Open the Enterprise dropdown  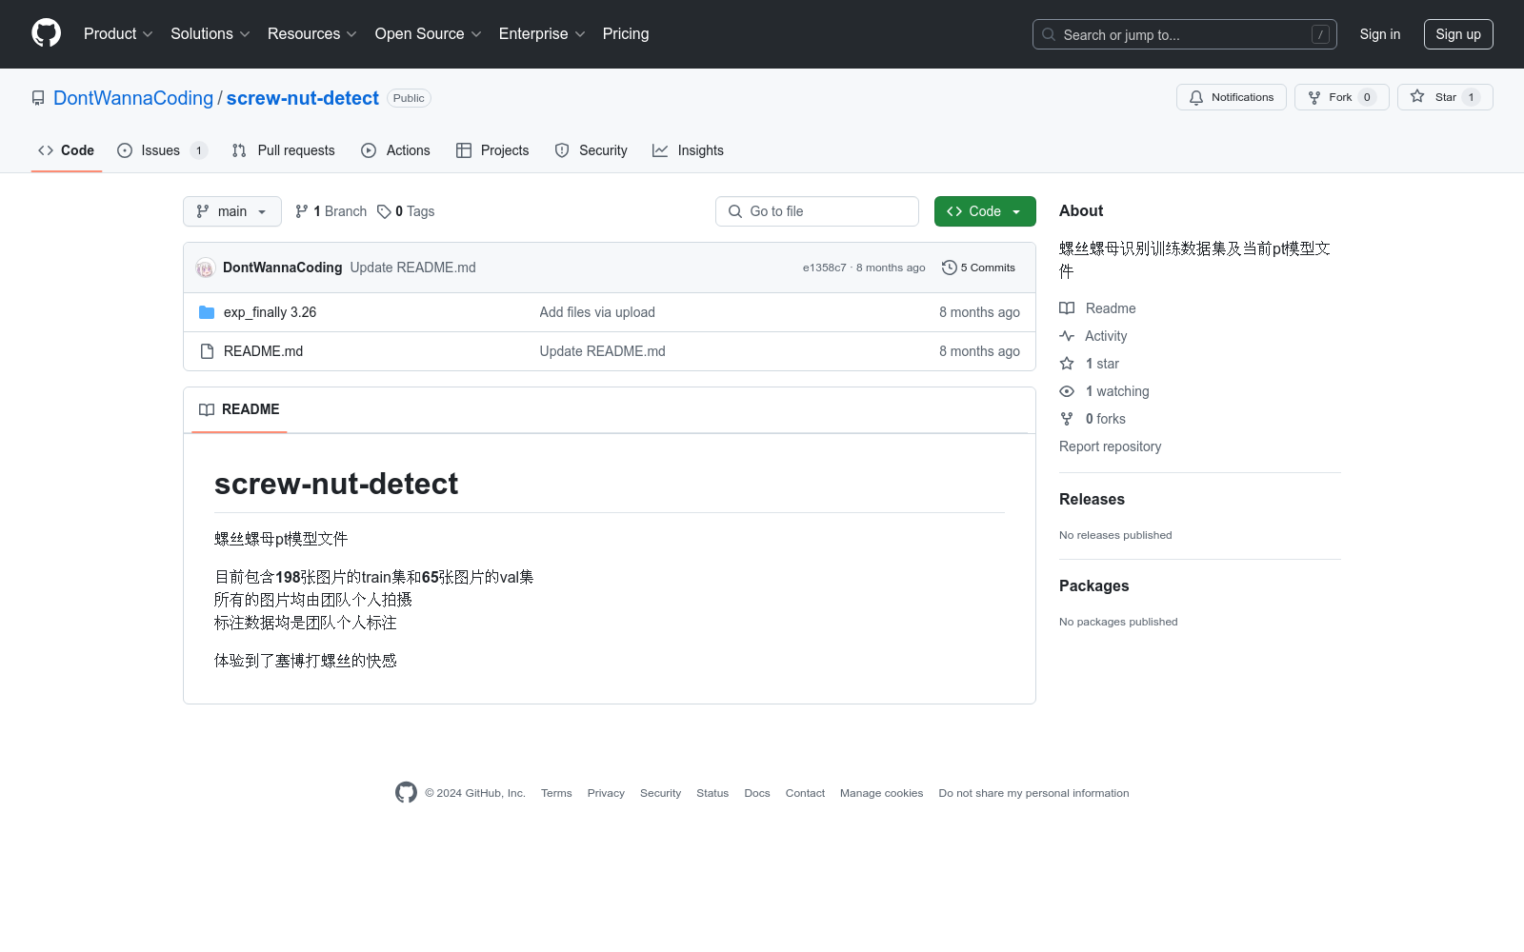pyautogui.click(x=542, y=34)
